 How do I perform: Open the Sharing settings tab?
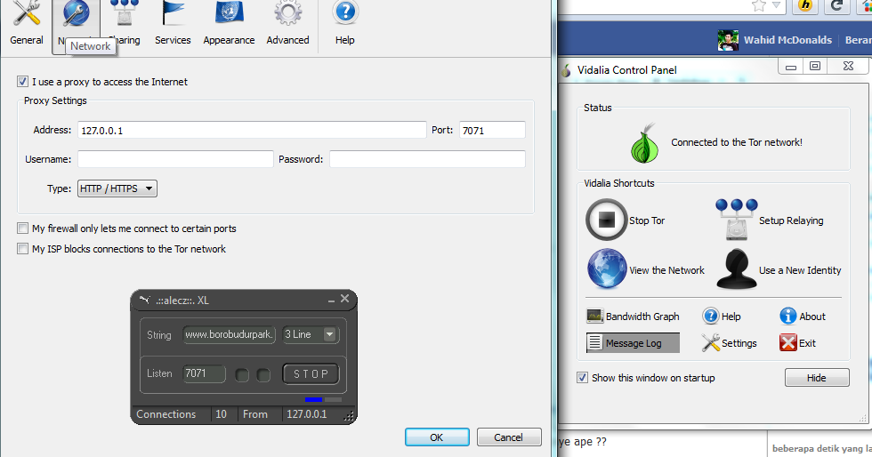[124, 23]
